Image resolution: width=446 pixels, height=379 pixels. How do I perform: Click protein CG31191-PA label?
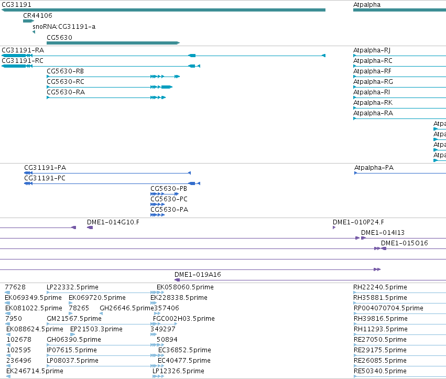point(45,168)
